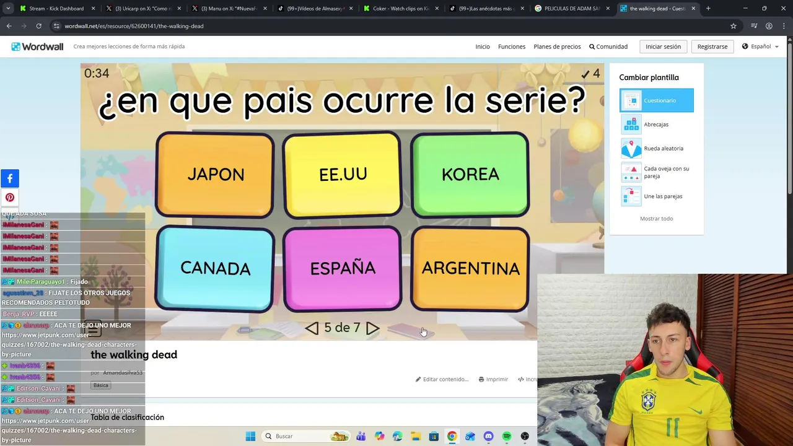
Task: Open Microsoft Teams from taskbar
Action: point(361,436)
